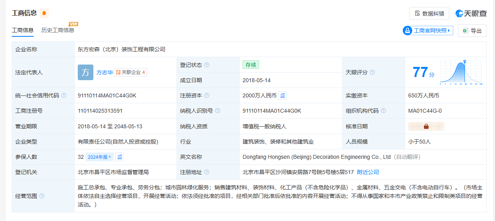Open chart icon beside 2000万人民币
The height and width of the screenshot is (221, 495).
(283, 95)
